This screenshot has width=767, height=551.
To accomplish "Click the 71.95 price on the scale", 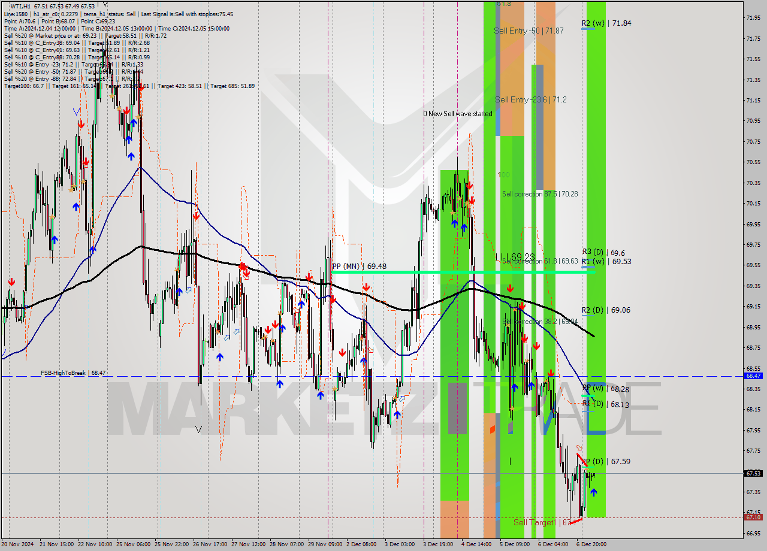I will (x=753, y=17).
